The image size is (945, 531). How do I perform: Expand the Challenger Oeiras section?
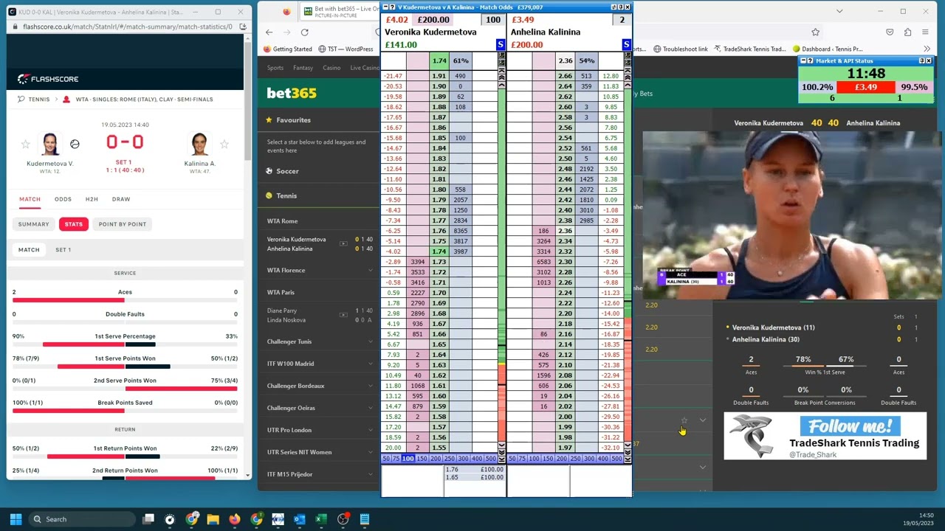[370, 408]
